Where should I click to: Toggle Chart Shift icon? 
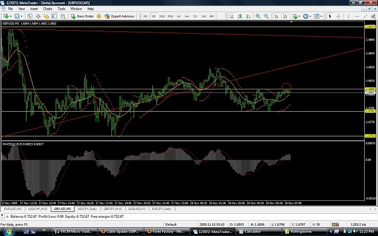pos(285,16)
